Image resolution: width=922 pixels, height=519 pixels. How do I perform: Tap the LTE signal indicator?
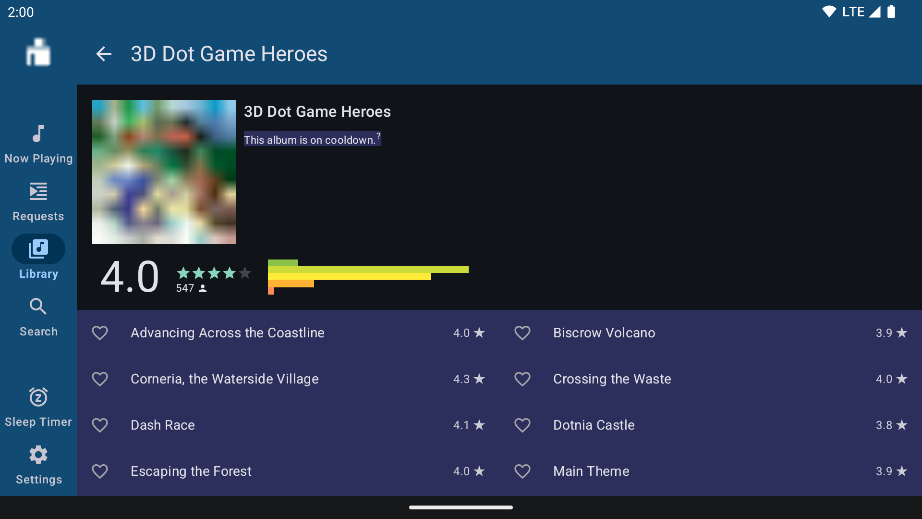(861, 12)
